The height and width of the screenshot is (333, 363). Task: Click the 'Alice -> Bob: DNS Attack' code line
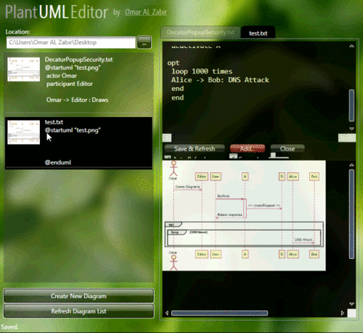pos(220,80)
